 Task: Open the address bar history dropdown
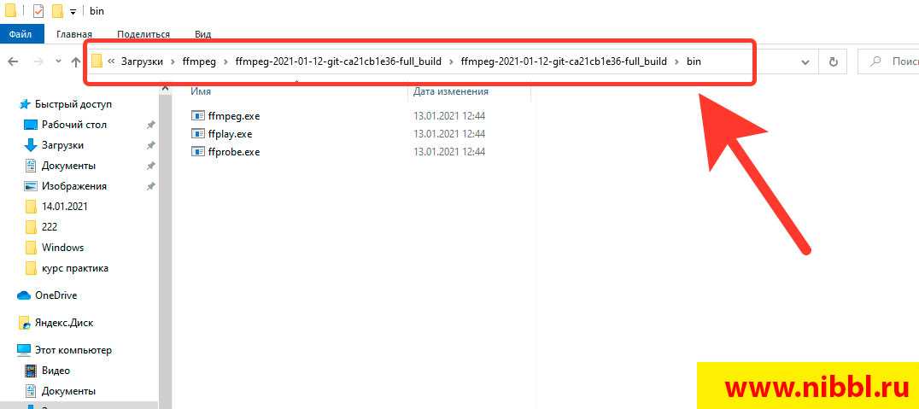(805, 61)
